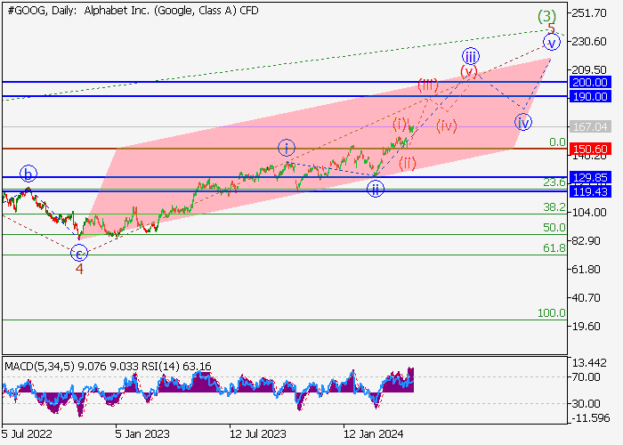
Task: Click the red '(iii)' subwave label
Action: (428, 85)
